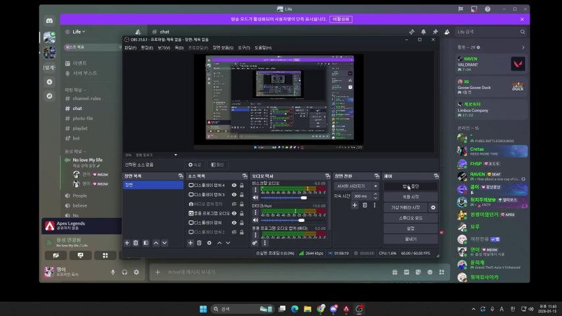Toggle visibility of 디스플레이 캡쳐 4 source
Viewport: 562px width, 316px height.
[x=235, y=186]
